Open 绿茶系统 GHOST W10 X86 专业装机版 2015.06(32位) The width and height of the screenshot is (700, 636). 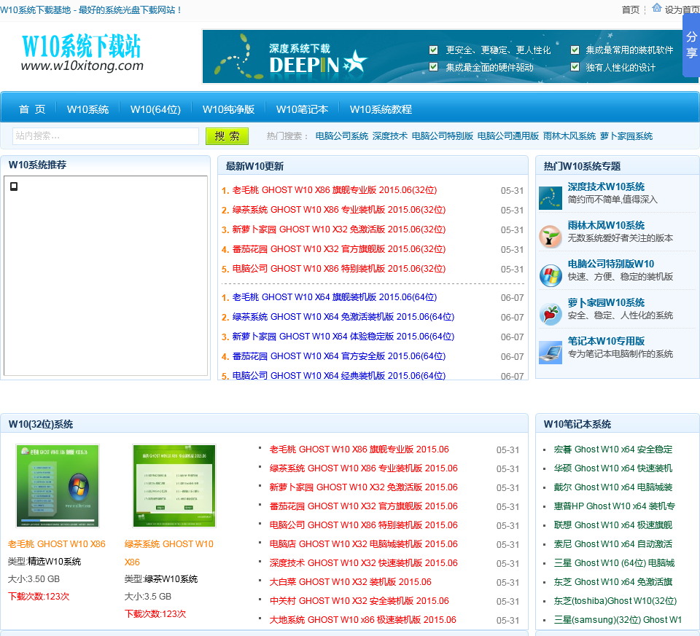339,210
